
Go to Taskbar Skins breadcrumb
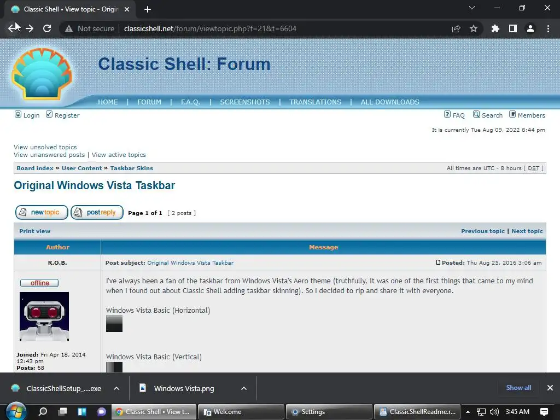(x=131, y=168)
